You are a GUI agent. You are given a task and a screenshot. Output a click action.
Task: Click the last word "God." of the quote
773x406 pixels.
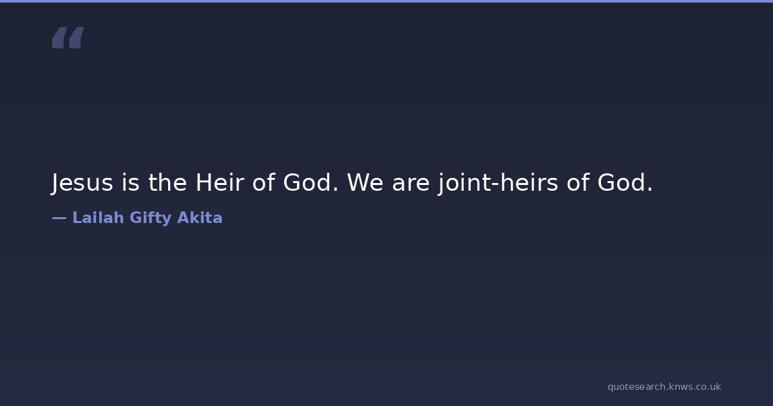[625, 183]
